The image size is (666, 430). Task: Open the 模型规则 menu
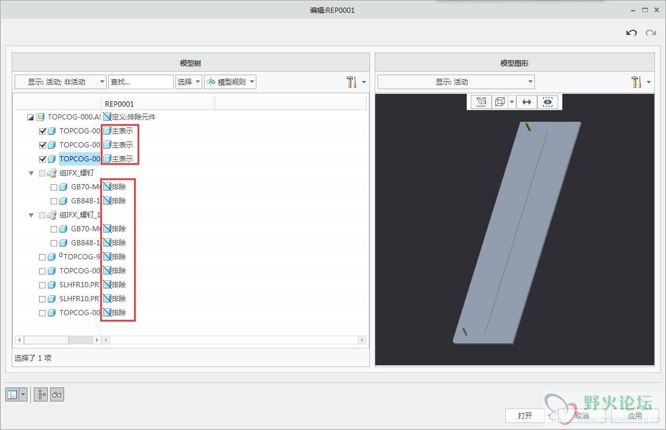230,82
